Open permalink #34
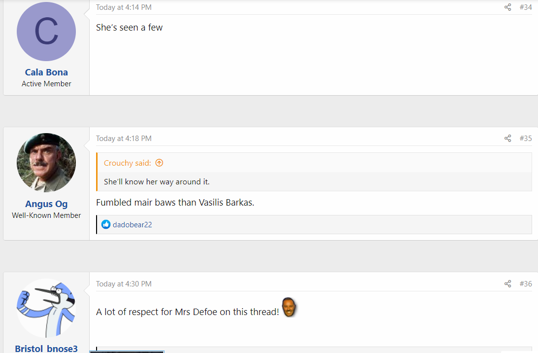Screen dimensions: 538x353 pos(525,7)
